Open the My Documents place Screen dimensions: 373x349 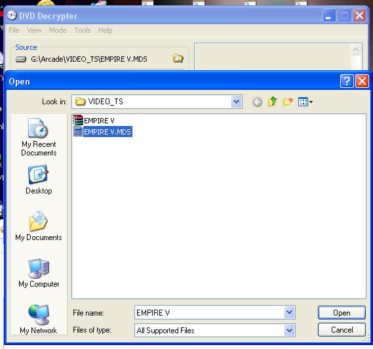[x=39, y=226]
